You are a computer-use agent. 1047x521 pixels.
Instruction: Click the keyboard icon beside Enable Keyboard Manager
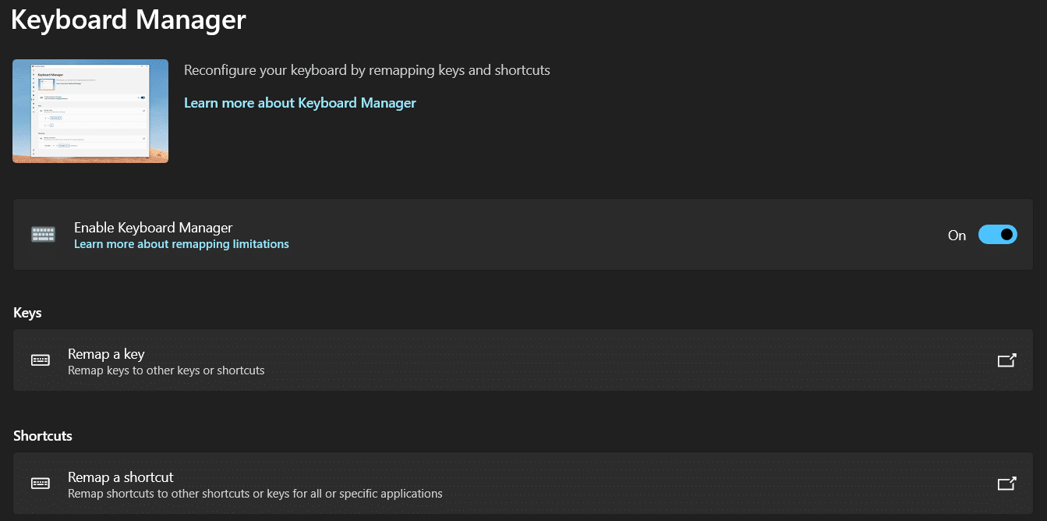click(x=43, y=235)
